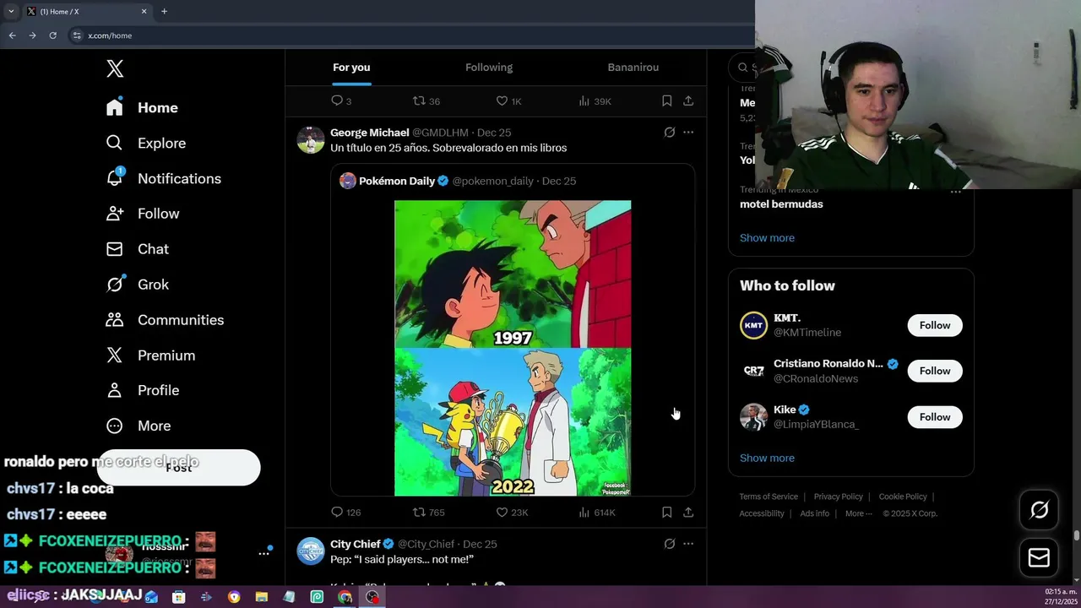Open Premium in the sidebar
Image resolution: width=1081 pixels, height=608 pixels.
150,356
